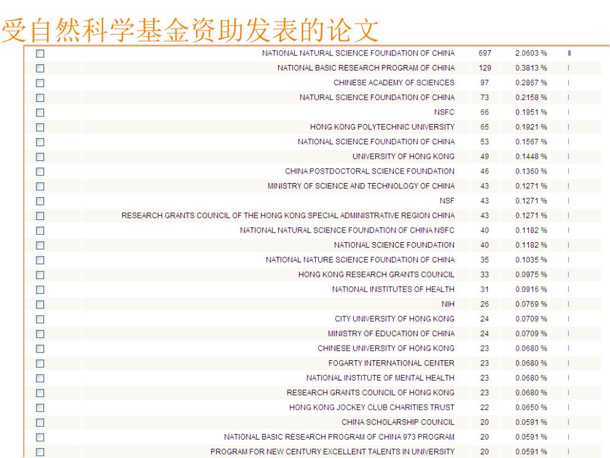610x458 pixels.
Task: Select the Chinese Academy of Sciences checkbox
Action: tap(40, 83)
